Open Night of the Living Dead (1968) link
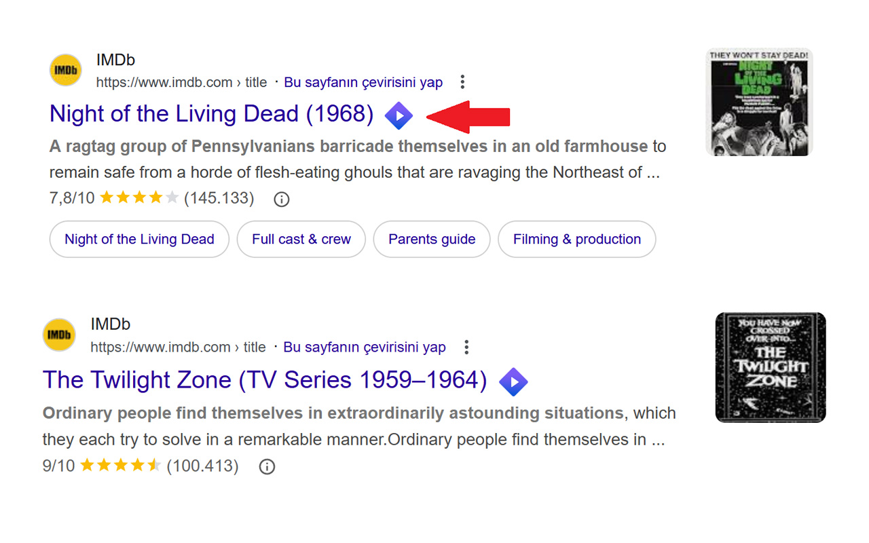The width and height of the screenshot is (869, 543). (x=211, y=114)
